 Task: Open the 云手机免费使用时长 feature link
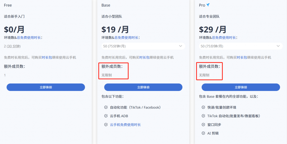coord(125,124)
